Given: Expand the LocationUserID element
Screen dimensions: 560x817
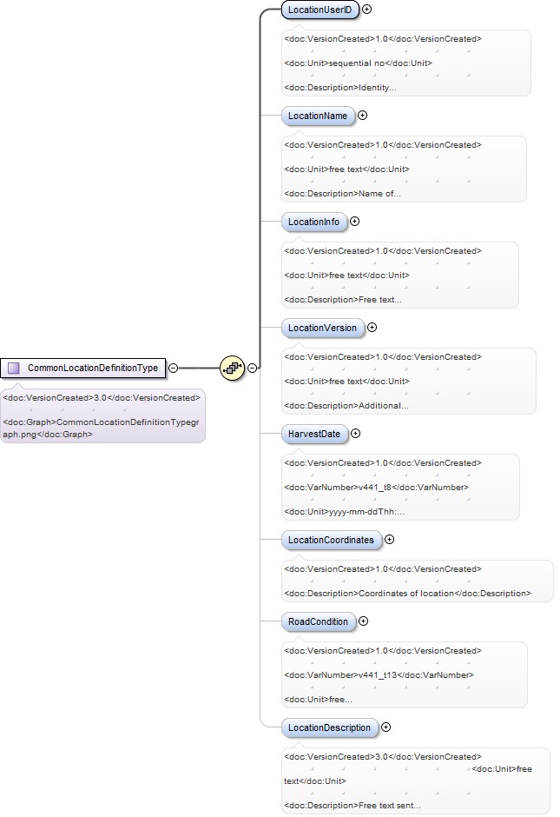Looking at the screenshot, I should pyautogui.click(x=367, y=10).
